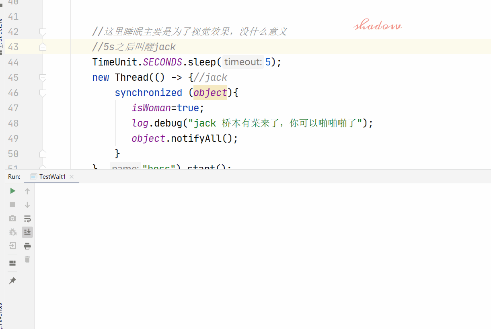Collapse the synchronized block at line 46
The image size is (491, 329).
click(43, 93)
